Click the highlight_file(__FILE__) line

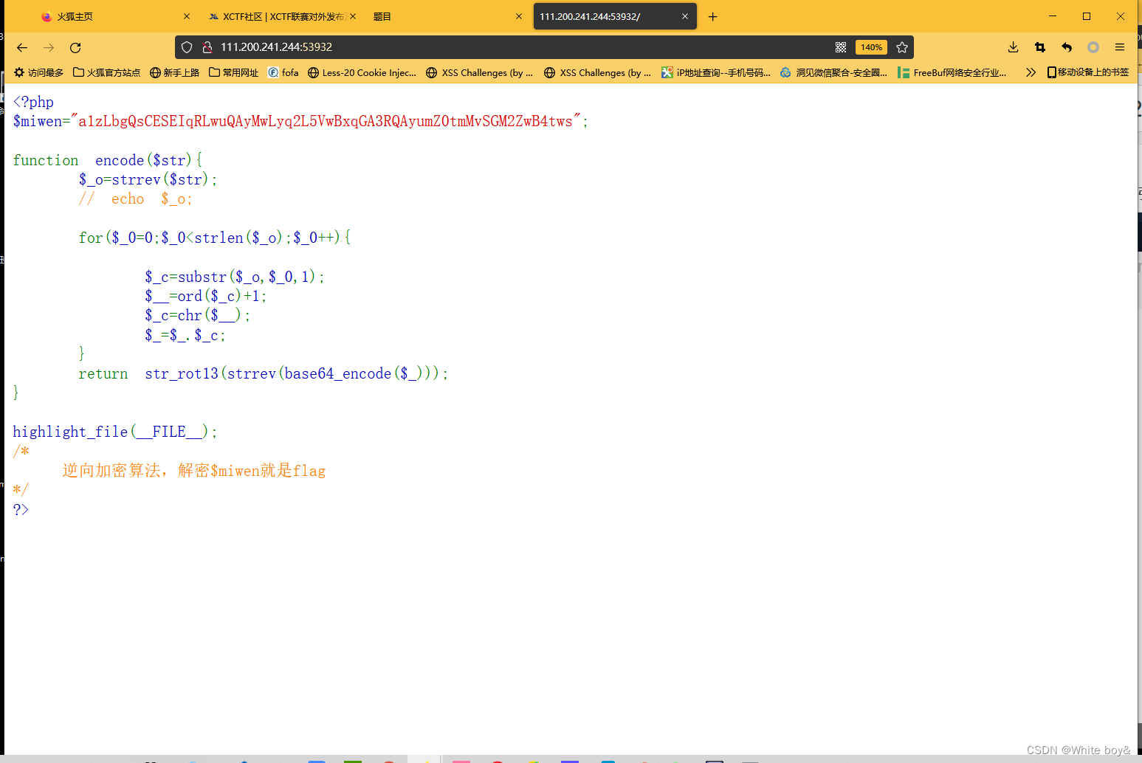coord(115,432)
